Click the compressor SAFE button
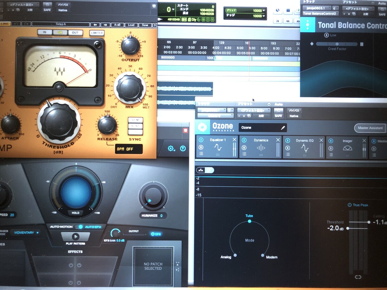 pos(47,10)
